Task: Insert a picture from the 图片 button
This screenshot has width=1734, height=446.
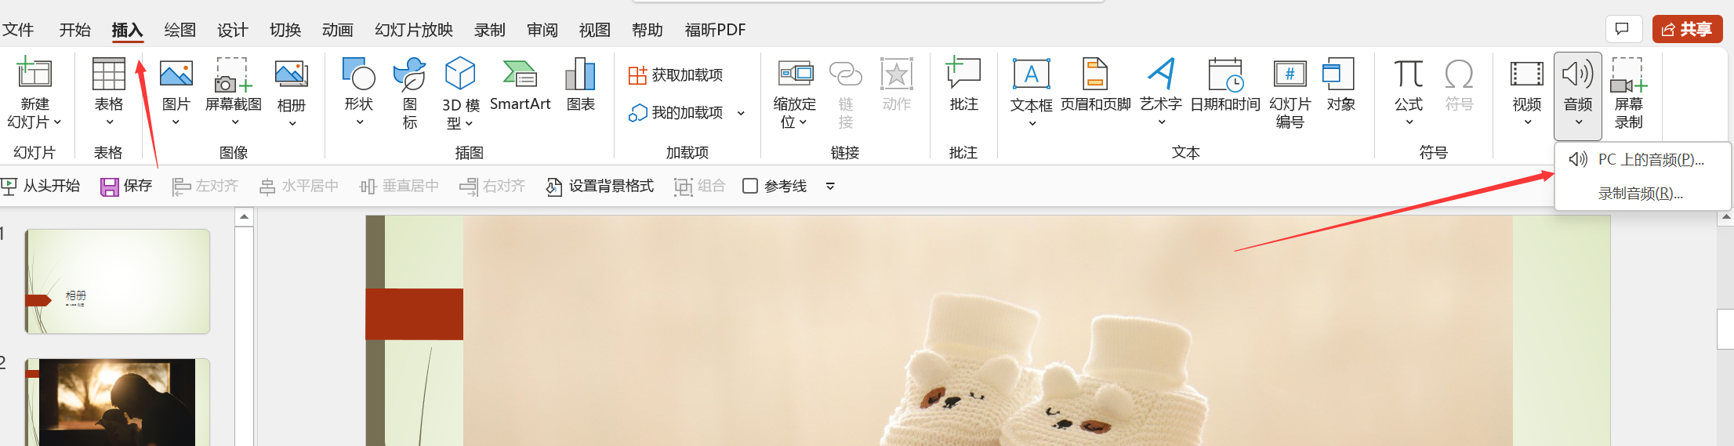Action: [x=176, y=90]
